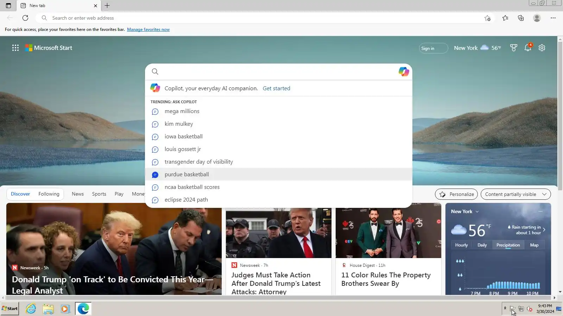Screen dimensions: 563x316
Task: Expand New York location chevron in weather card
Action: [x=477, y=211]
